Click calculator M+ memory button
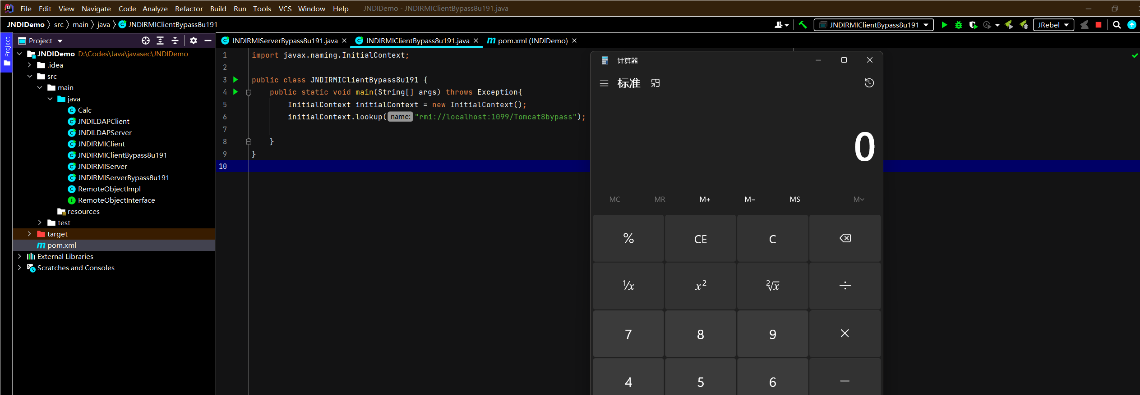Image resolution: width=1140 pixels, height=395 pixels. click(705, 199)
